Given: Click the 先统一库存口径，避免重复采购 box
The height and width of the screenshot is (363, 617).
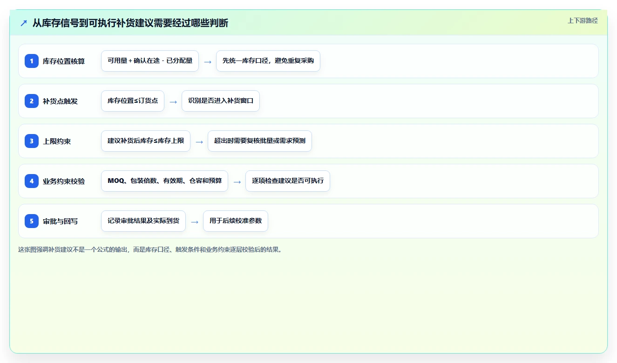Looking at the screenshot, I should [268, 61].
